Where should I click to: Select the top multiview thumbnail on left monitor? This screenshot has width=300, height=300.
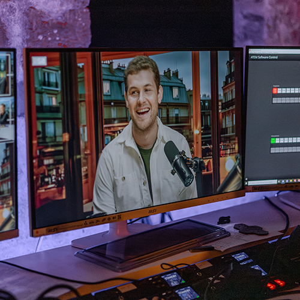(4, 73)
